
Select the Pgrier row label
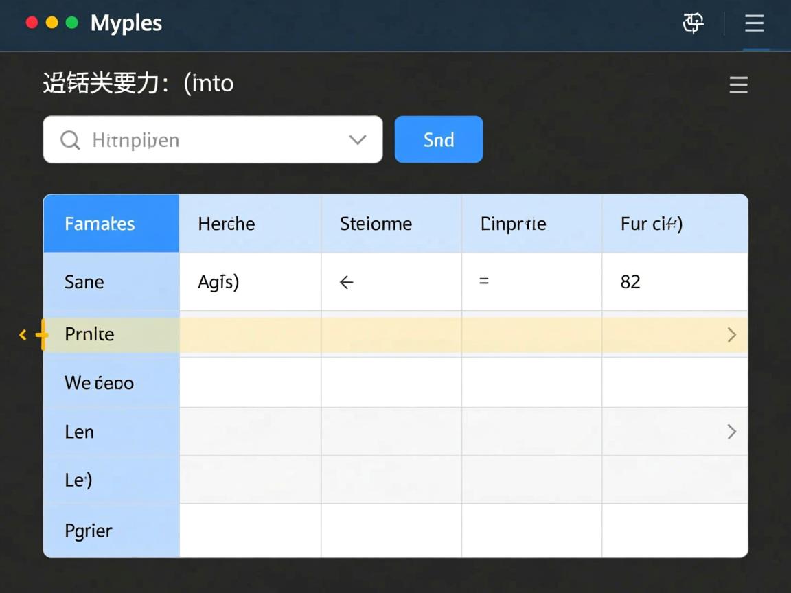click(x=89, y=531)
